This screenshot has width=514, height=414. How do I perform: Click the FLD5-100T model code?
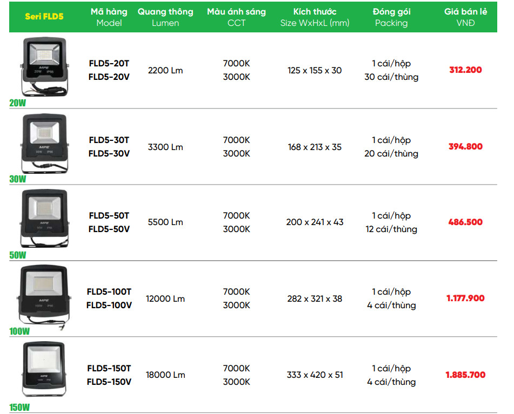click(x=109, y=291)
